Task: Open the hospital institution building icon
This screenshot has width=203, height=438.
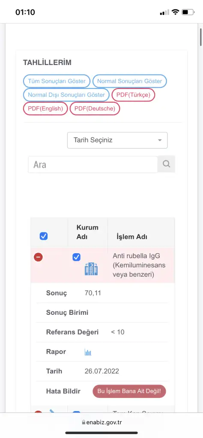Action: 91,269
